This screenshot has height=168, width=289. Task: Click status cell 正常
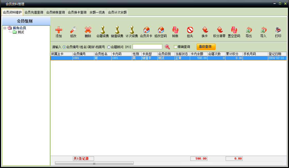(182, 58)
